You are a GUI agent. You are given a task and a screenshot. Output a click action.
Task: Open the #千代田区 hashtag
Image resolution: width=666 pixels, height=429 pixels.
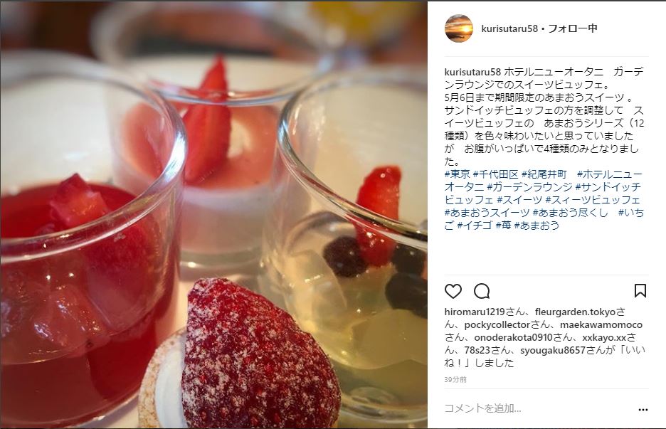click(x=496, y=174)
